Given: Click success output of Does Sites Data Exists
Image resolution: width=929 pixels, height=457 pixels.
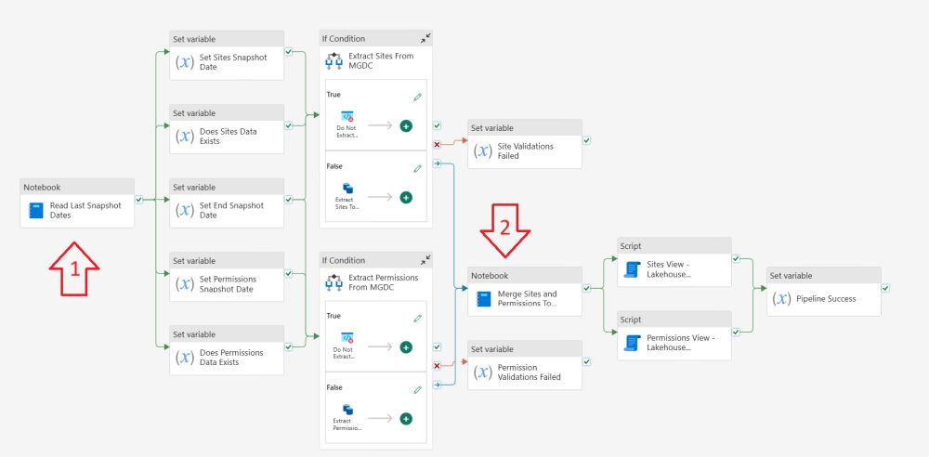Looking at the screenshot, I should 288,125.
